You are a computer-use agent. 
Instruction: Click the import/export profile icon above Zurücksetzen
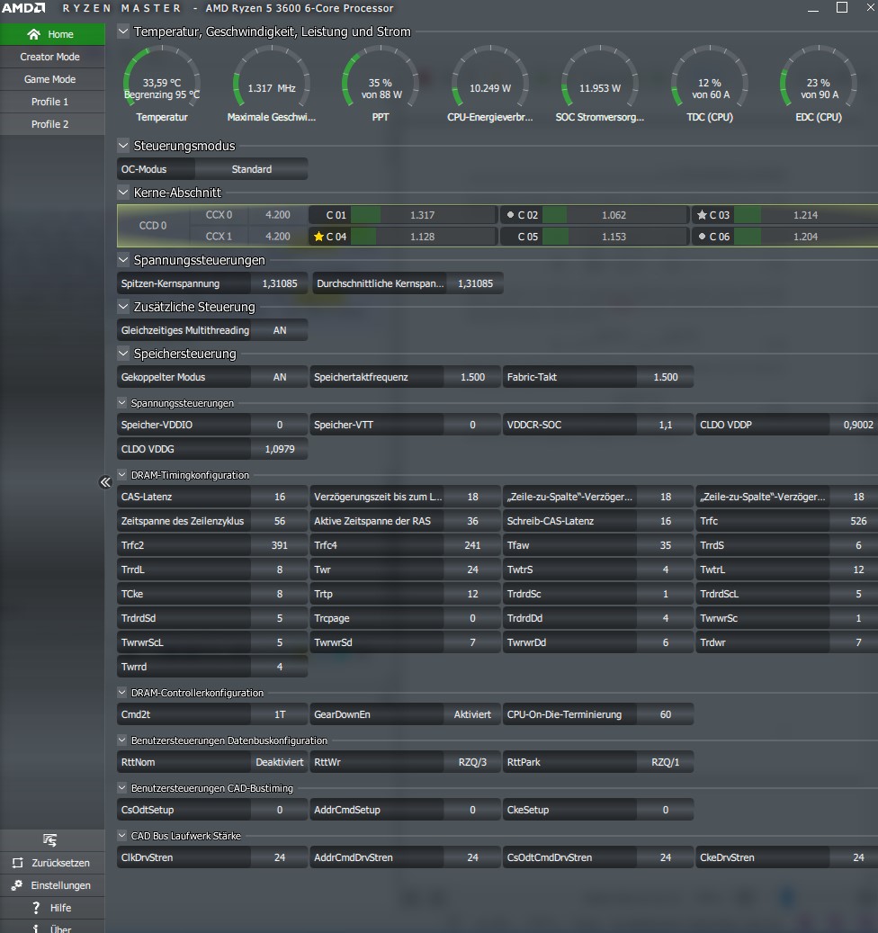[50, 839]
